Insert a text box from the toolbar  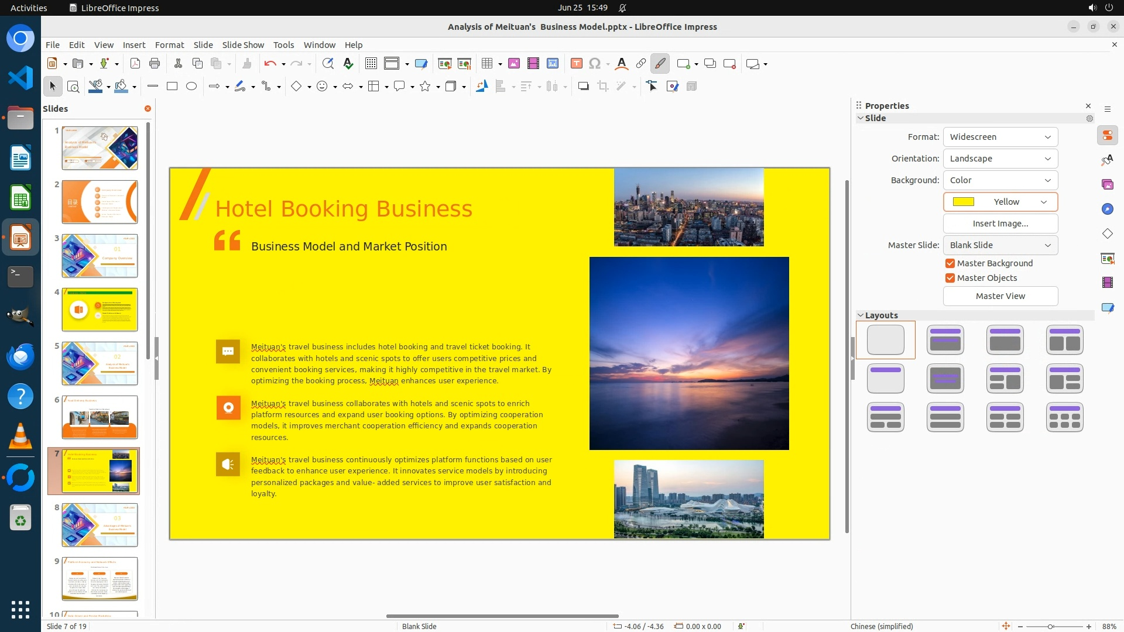pyautogui.click(x=576, y=64)
